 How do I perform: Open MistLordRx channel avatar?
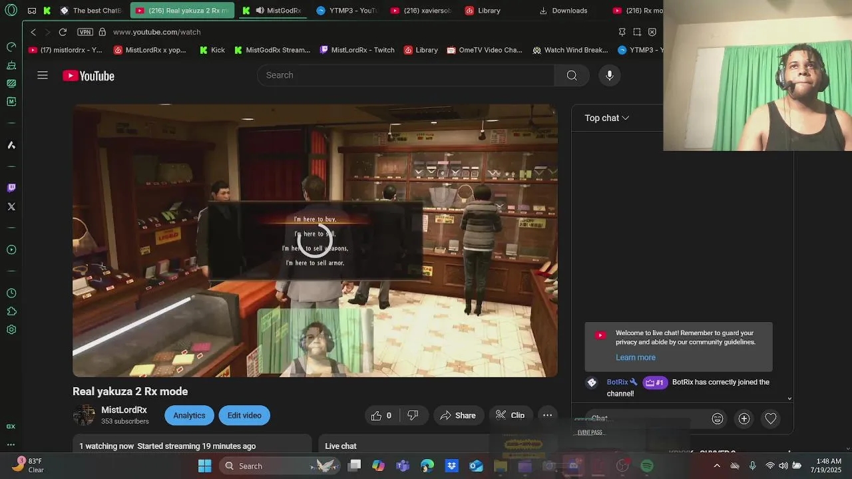(84, 415)
